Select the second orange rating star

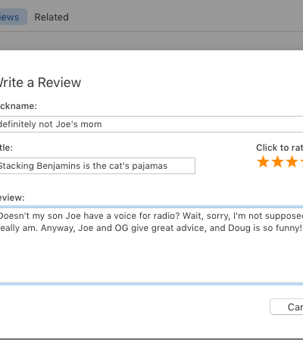pos(277,161)
